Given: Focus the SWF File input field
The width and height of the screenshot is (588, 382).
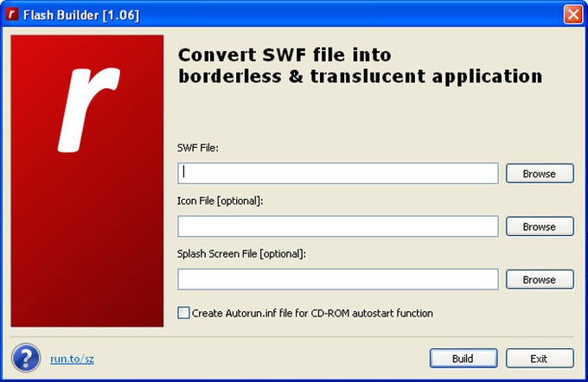Looking at the screenshot, I should 338,173.
